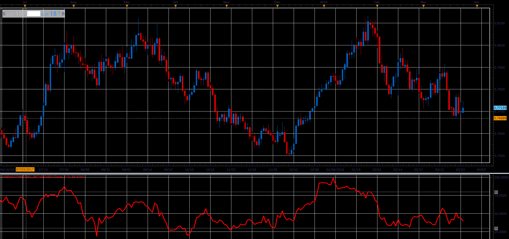Click the Dec month marker triangle
Screen dimensions: 509x239
[x=277, y=6]
